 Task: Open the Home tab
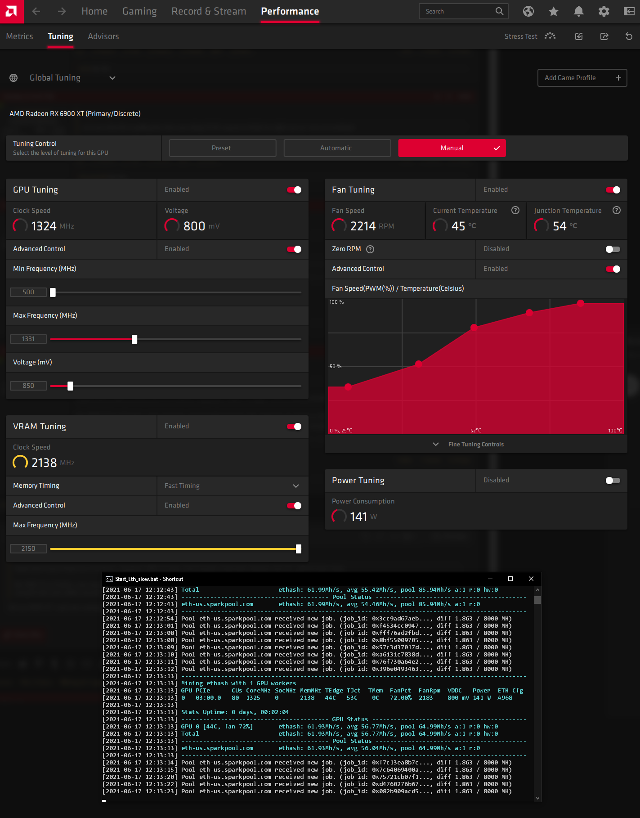click(94, 11)
